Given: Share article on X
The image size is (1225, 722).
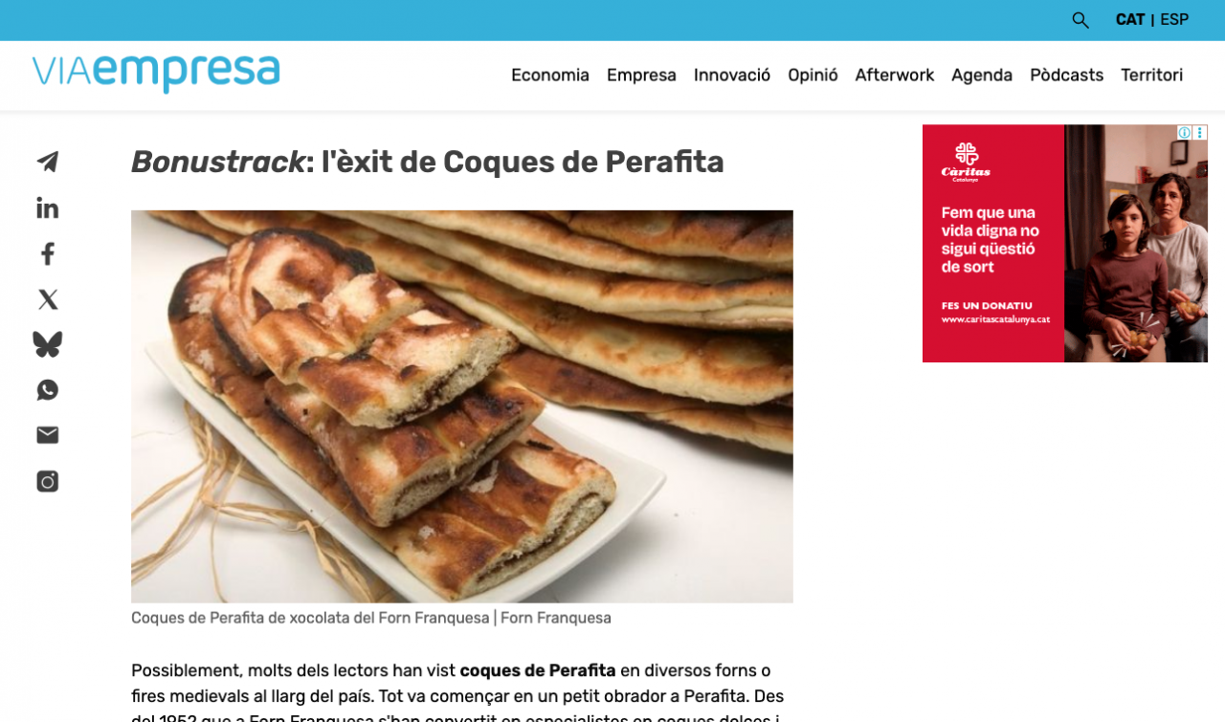Looking at the screenshot, I should coord(47,299).
